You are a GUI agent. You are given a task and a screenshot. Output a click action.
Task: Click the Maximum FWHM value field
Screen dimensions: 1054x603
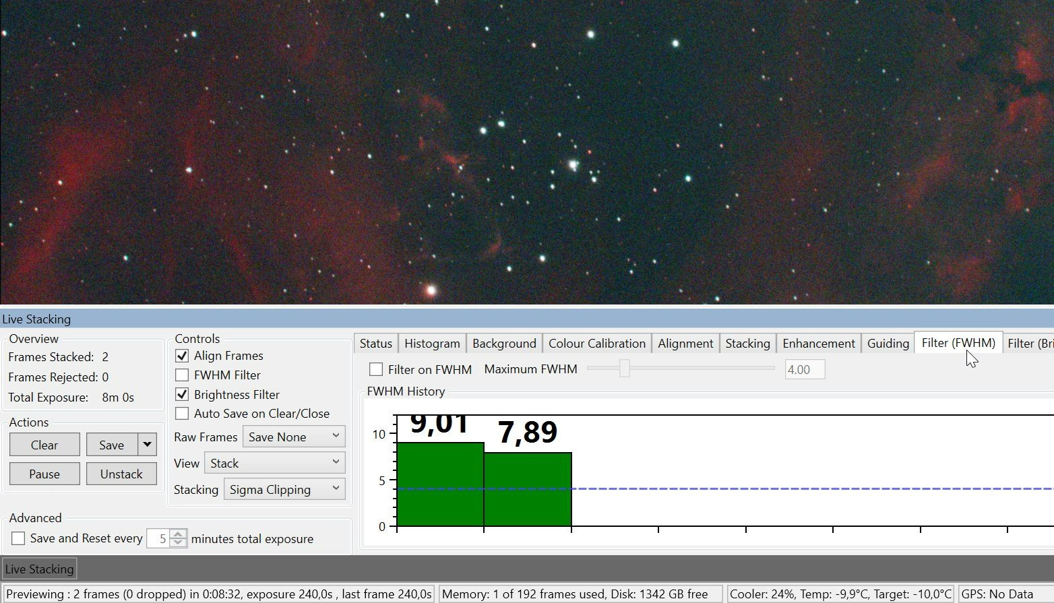[805, 369]
